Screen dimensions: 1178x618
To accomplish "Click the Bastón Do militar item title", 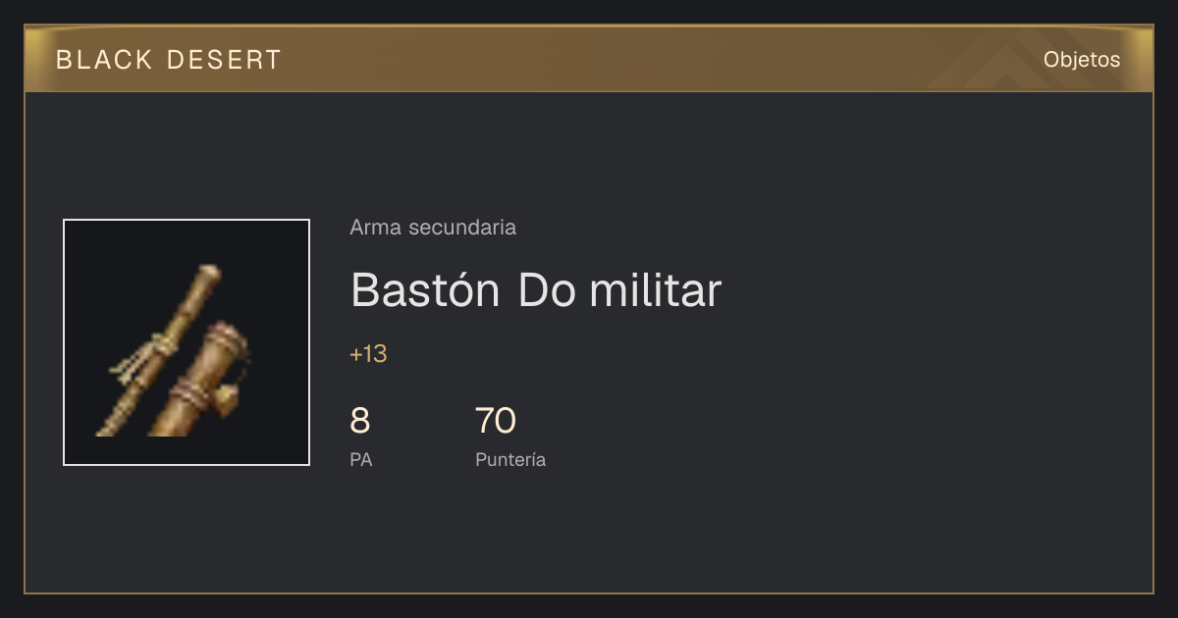I will pyautogui.click(x=536, y=290).
